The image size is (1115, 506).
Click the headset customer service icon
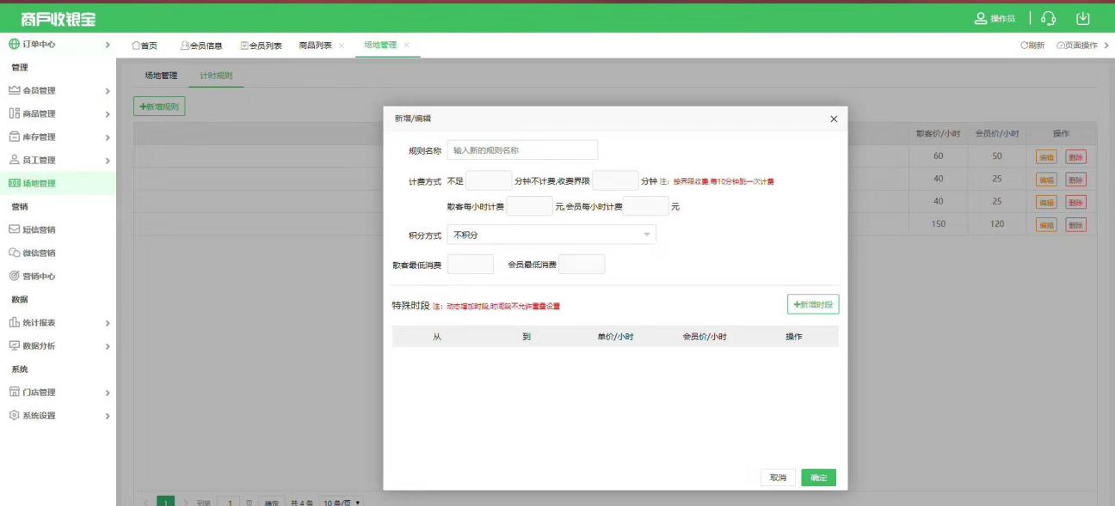click(x=1048, y=18)
